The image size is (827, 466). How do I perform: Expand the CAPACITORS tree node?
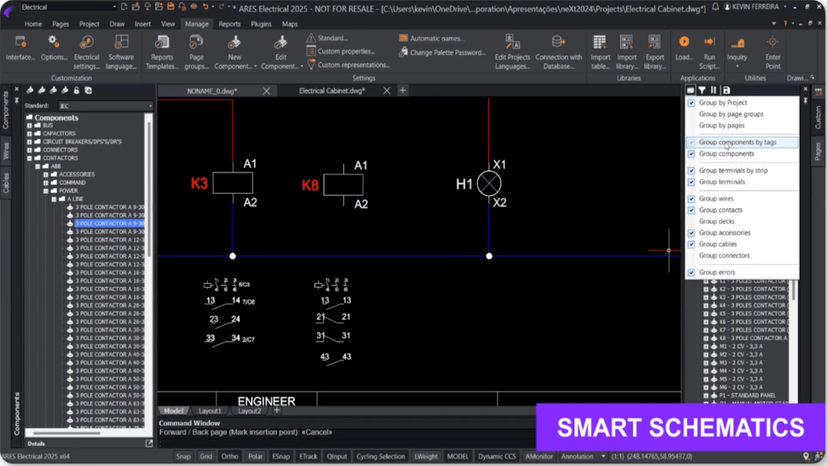[x=30, y=134]
